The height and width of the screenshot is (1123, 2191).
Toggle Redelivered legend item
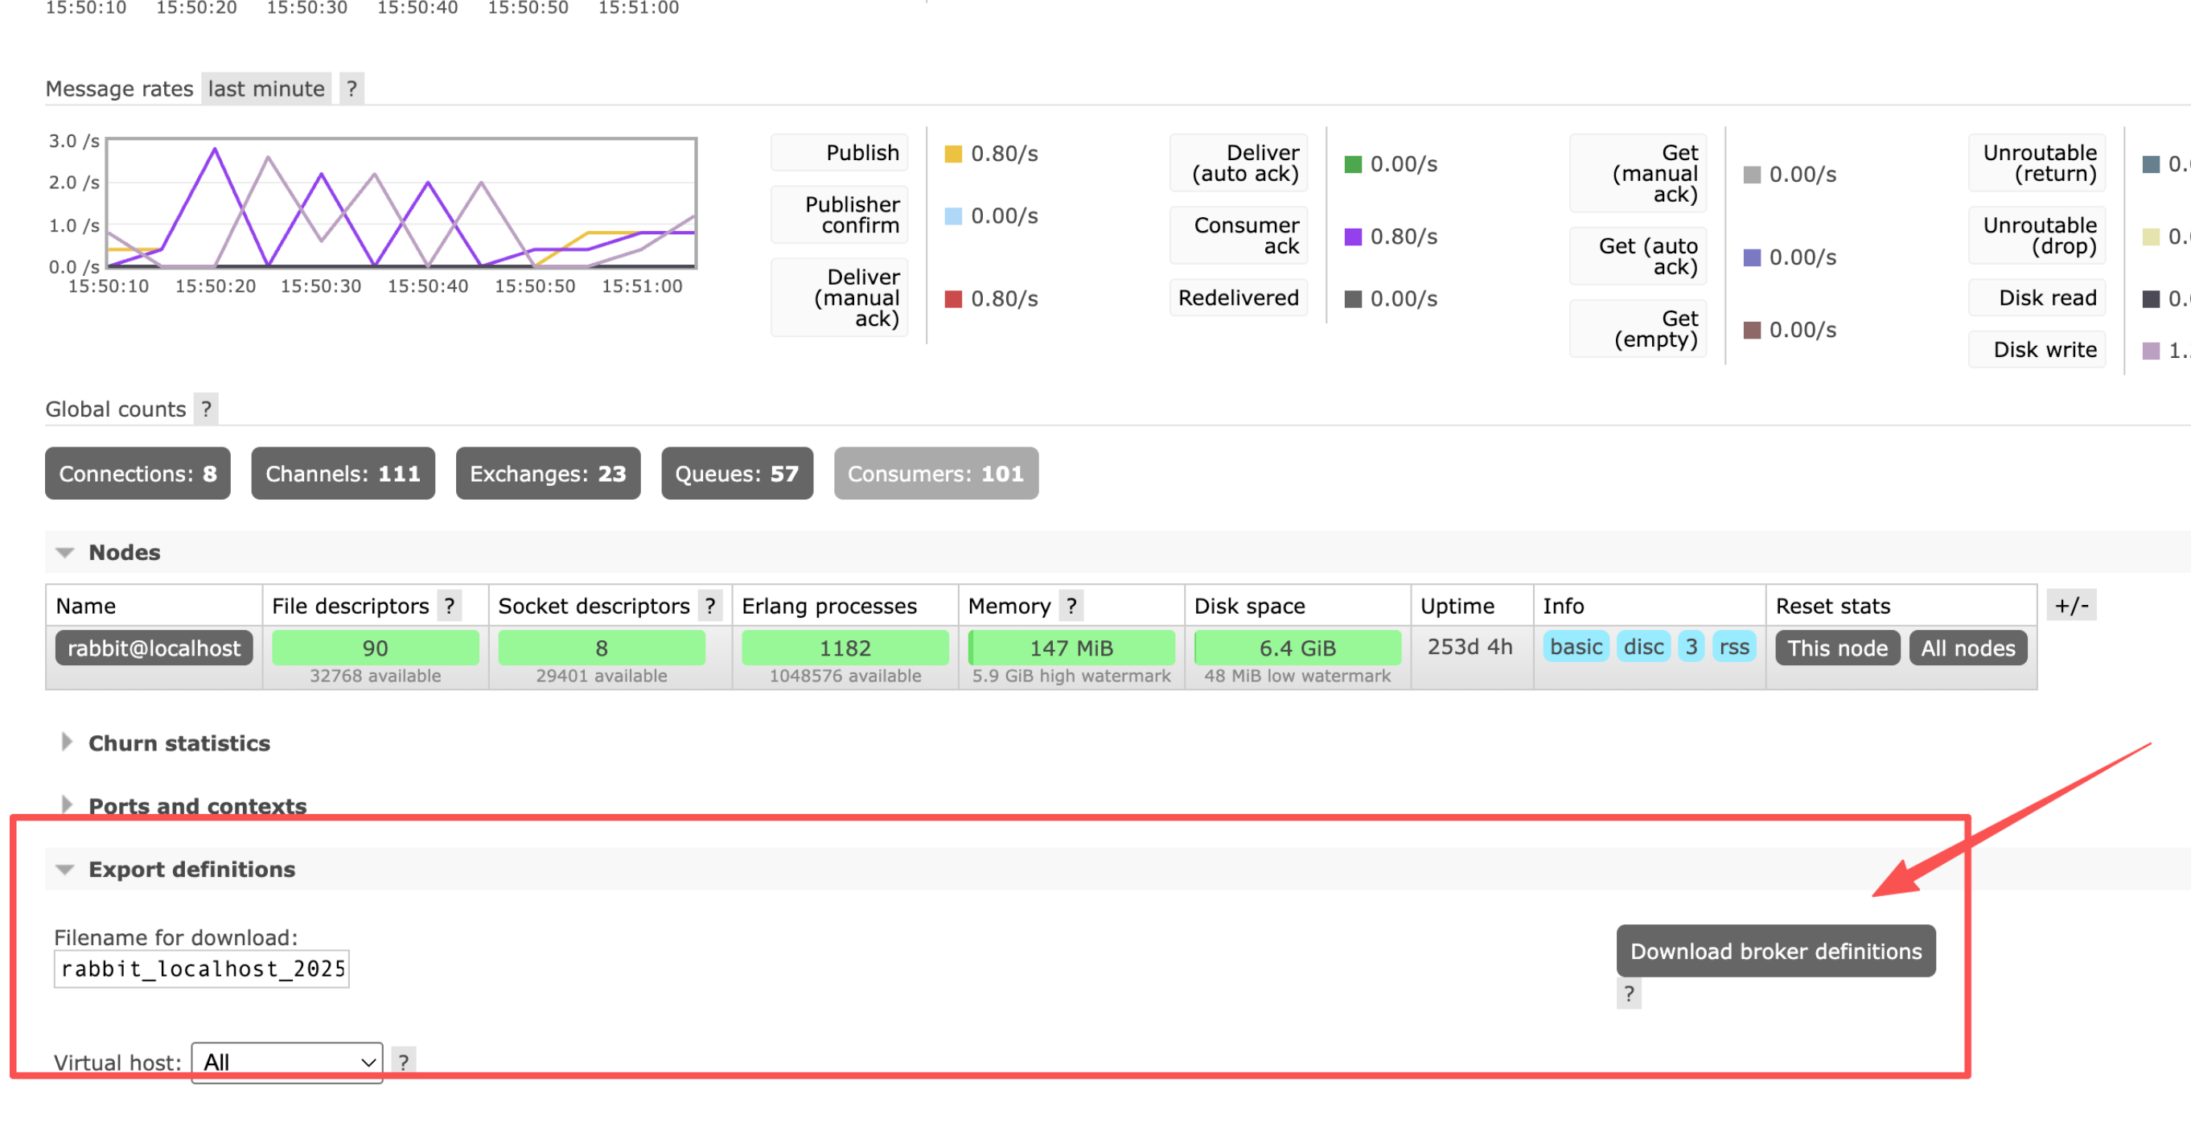click(x=1239, y=298)
